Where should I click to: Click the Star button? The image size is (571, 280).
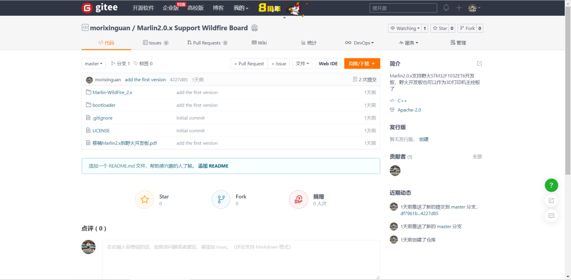(x=439, y=28)
